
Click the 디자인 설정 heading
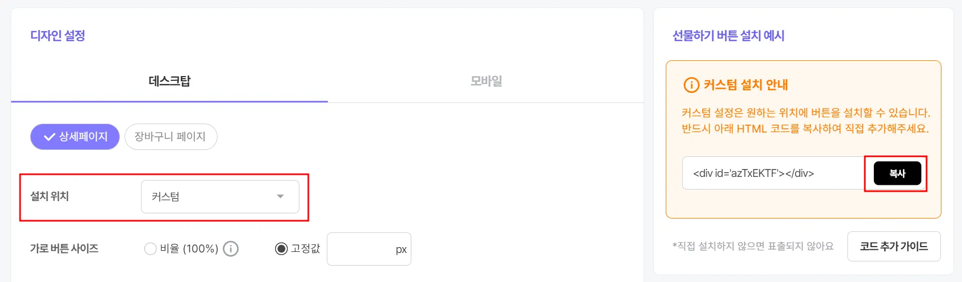coord(58,36)
